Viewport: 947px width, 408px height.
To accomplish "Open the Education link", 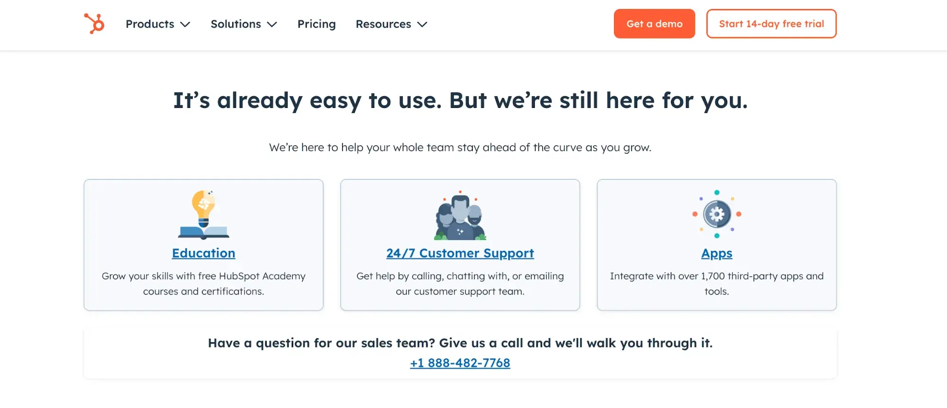I will pyautogui.click(x=204, y=253).
